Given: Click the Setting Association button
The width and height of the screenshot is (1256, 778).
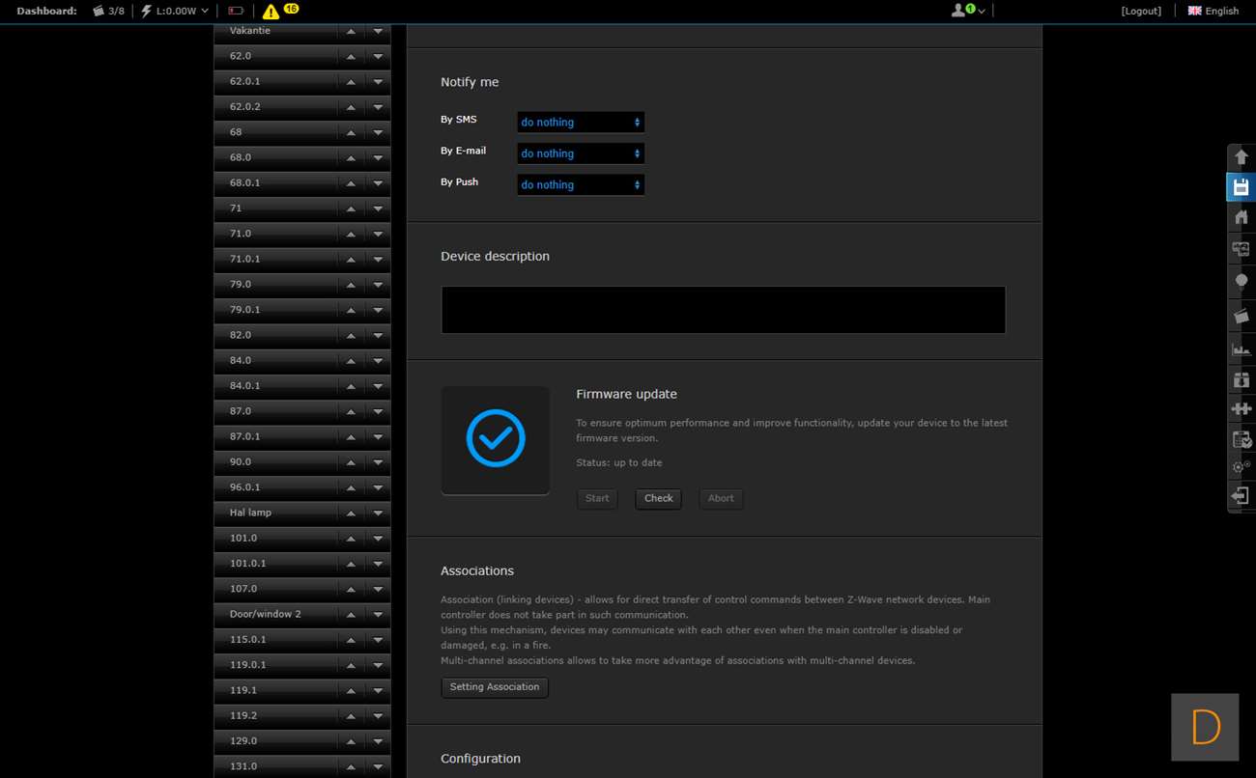Looking at the screenshot, I should coord(495,687).
